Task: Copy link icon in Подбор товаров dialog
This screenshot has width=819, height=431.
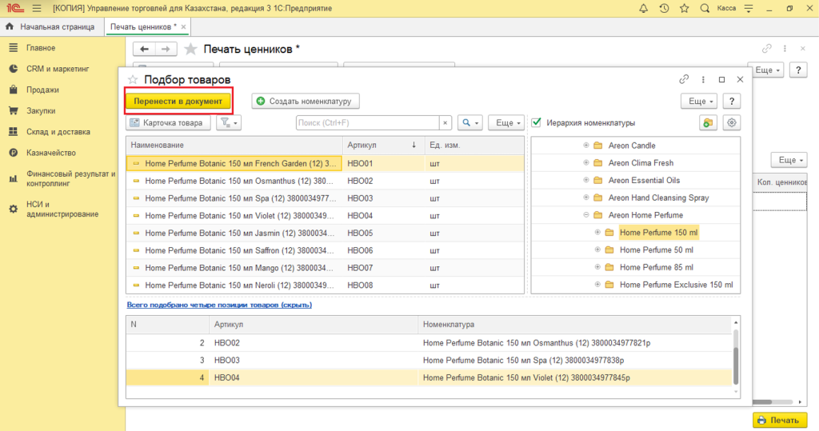Action: pyautogui.click(x=684, y=79)
